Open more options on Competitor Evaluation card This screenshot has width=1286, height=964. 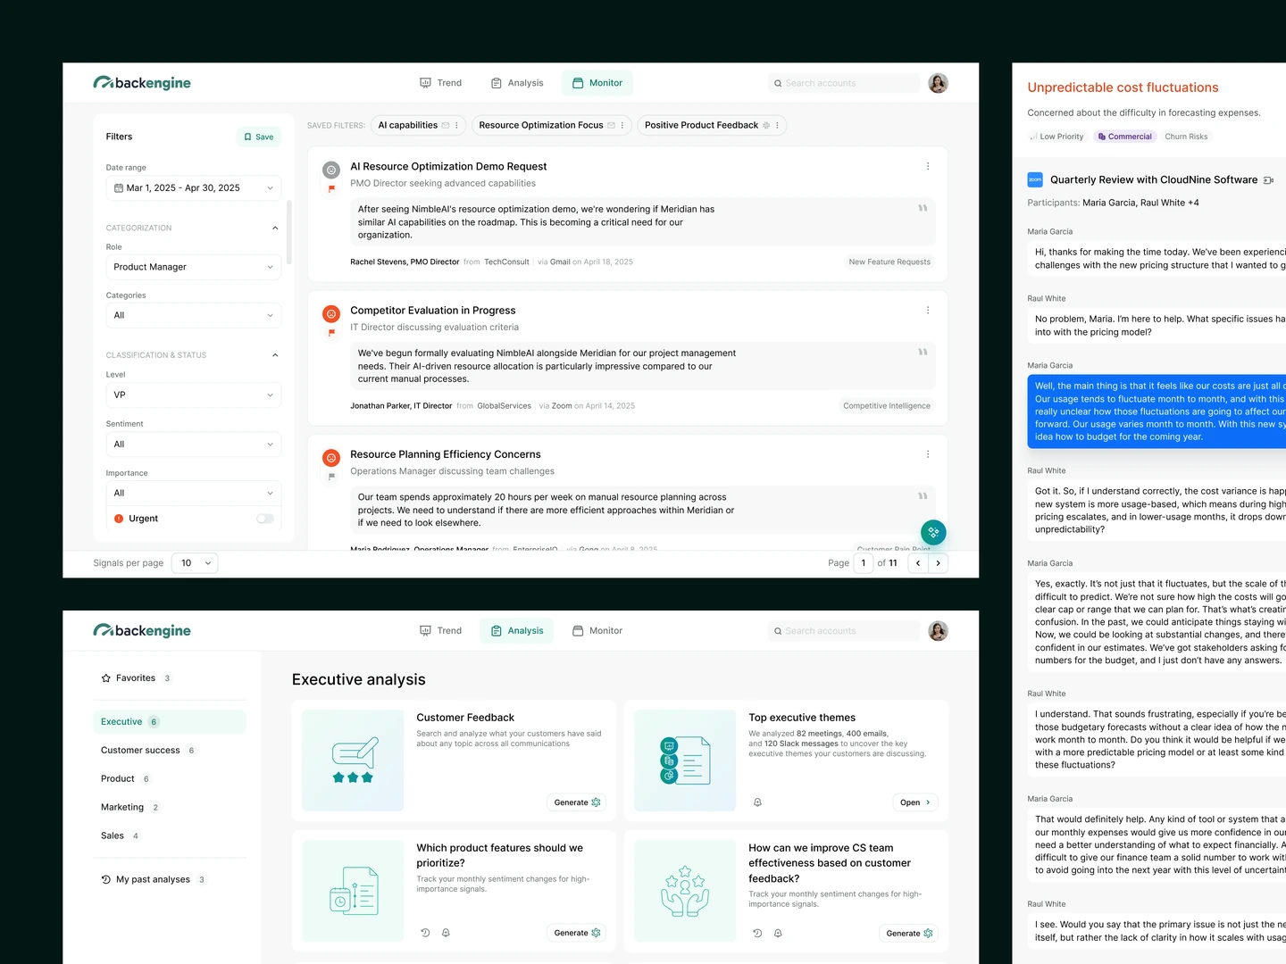(x=928, y=311)
